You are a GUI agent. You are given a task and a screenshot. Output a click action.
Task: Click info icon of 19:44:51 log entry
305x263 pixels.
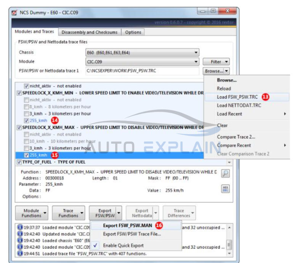coord(20,253)
